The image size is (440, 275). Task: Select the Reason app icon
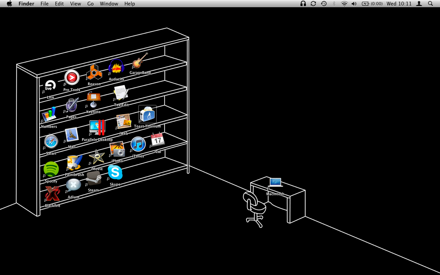coord(94,72)
